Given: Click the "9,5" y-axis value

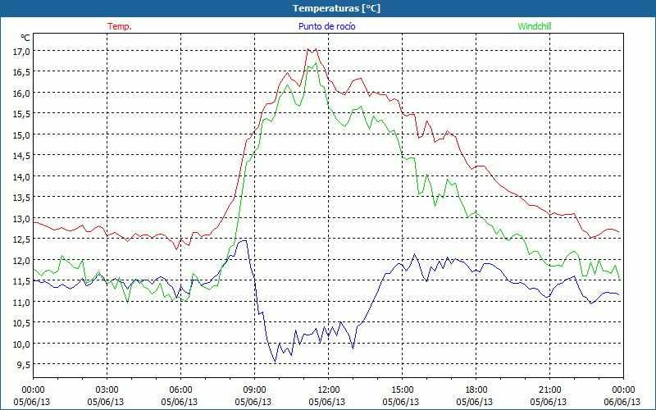Looking at the screenshot, I should pos(24,365).
